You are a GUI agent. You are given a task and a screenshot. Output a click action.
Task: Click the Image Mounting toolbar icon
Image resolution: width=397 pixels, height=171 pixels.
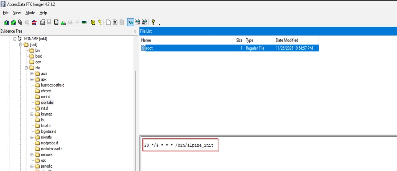point(20,22)
